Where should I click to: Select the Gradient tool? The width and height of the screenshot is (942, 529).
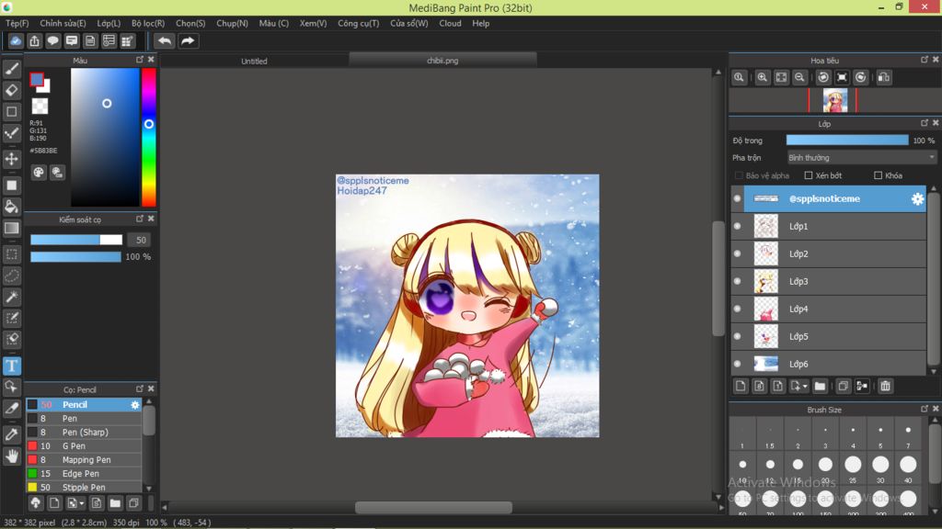pyautogui.click(x=11, y=228)
